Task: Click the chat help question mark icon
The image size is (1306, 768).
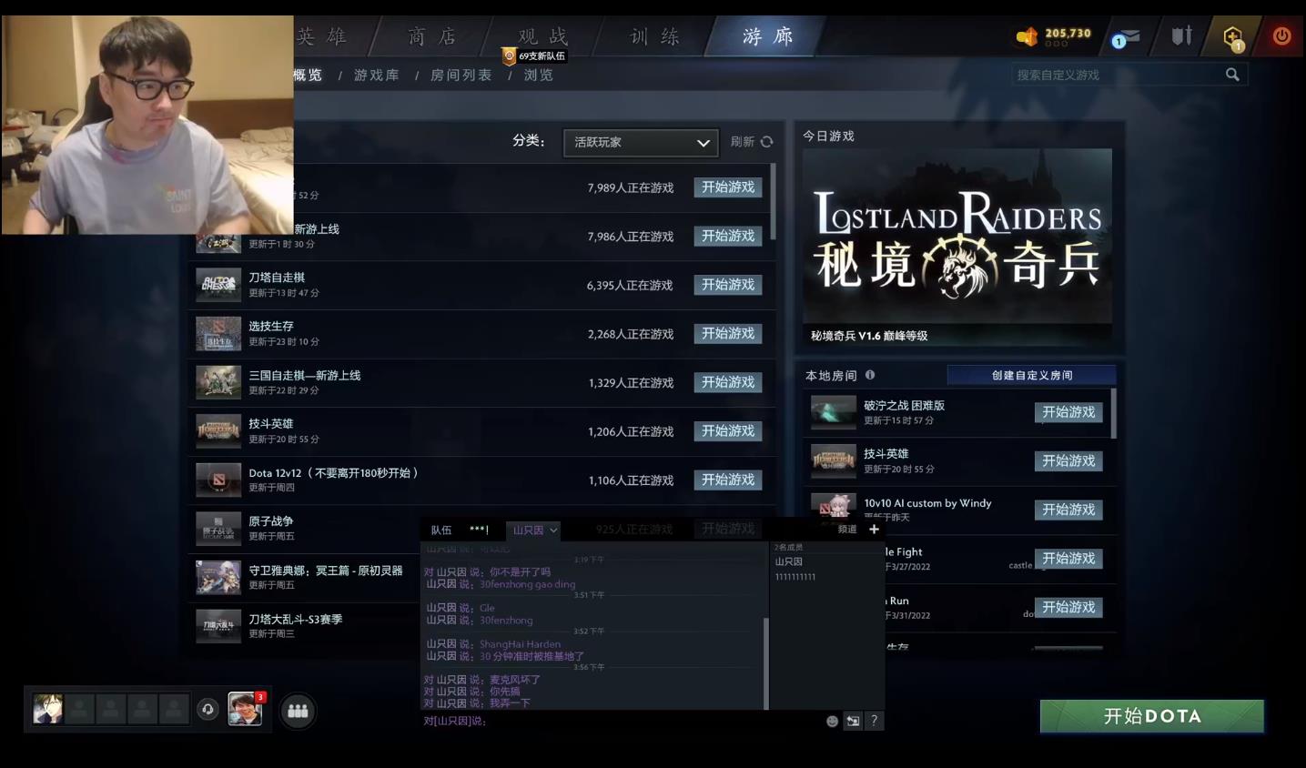Action: click(x=874, y=721)
